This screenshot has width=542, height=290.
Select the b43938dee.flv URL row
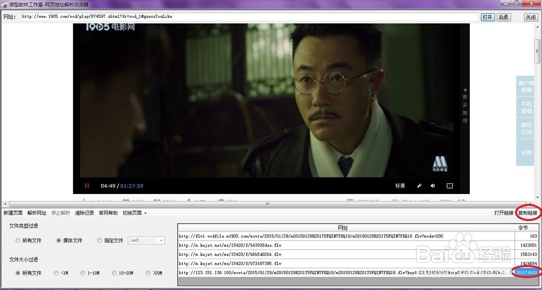pos(346,245)
